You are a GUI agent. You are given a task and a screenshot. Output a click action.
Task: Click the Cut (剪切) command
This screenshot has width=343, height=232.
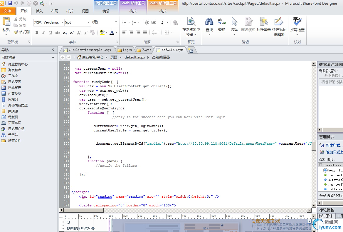pyautogui.click(x=20, y=19)
